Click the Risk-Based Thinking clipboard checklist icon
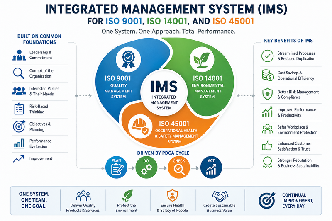Image resolution: width=332 pixels, height=221 pixels. (x=19, y=109)
